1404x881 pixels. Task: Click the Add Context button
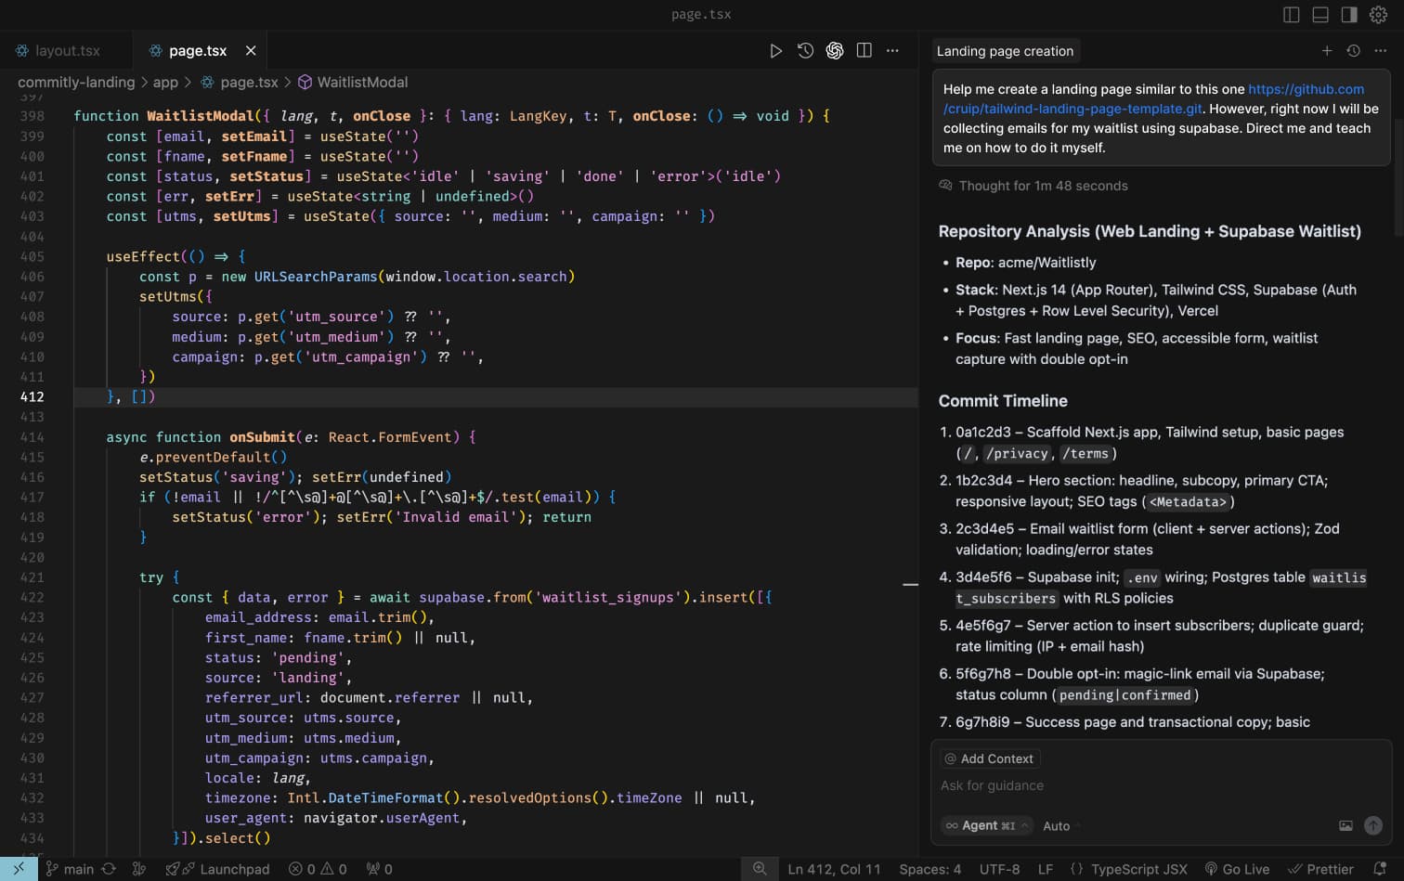(990, 758)
